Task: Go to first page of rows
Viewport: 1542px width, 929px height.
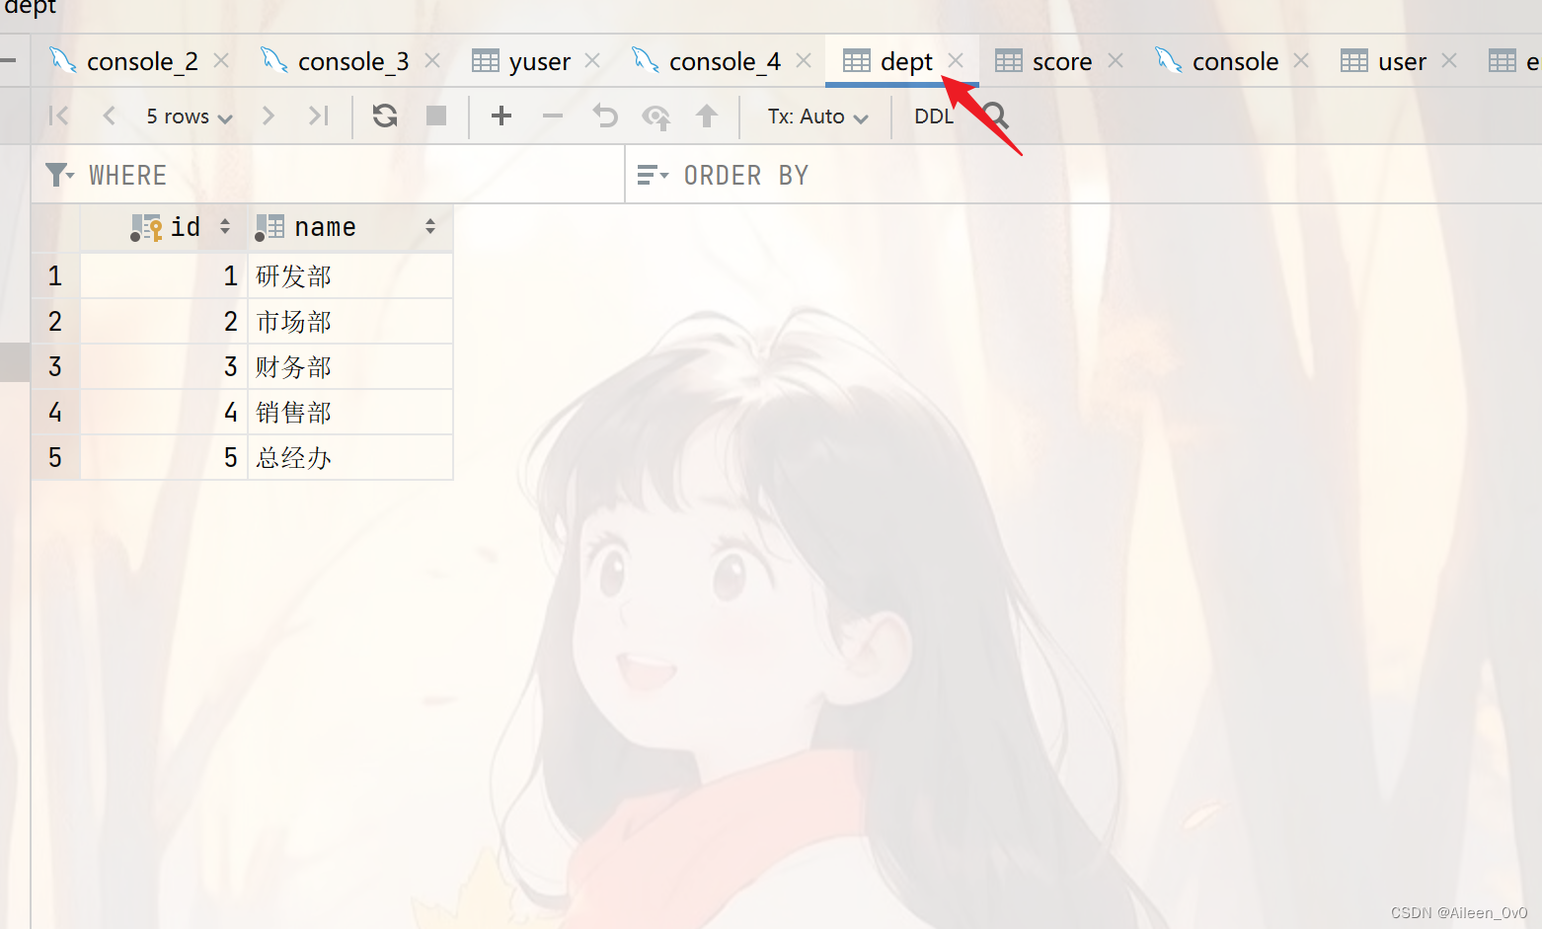Action: (58, 116)
